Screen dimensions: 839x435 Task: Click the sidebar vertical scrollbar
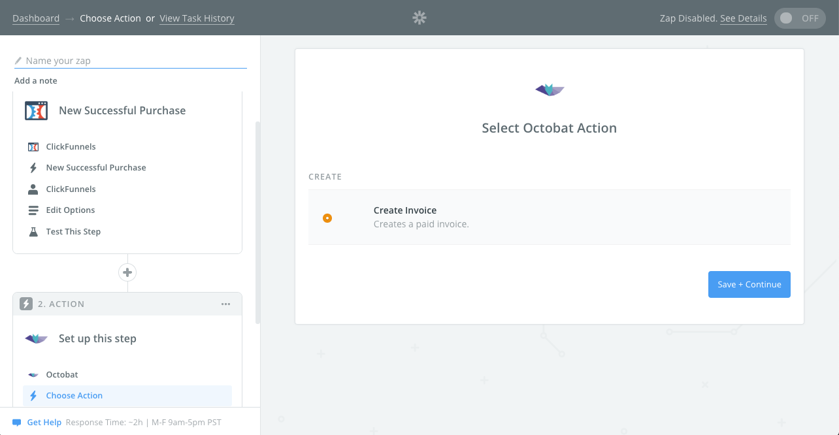[257, 223]
